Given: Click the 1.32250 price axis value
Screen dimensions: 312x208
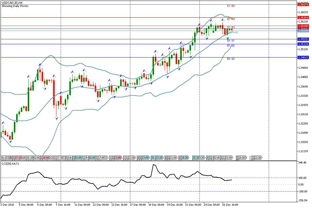Looking at the screenshot, I should pyautogui.click(x=303, y=124).
